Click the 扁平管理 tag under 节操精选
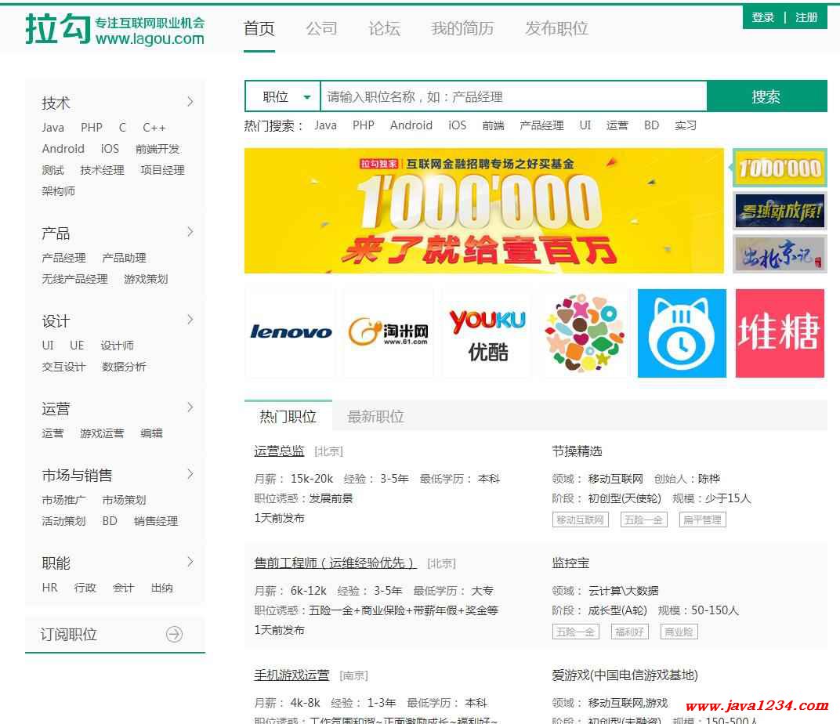Screen dimensions: 840x724 click(x=702, y=519)
